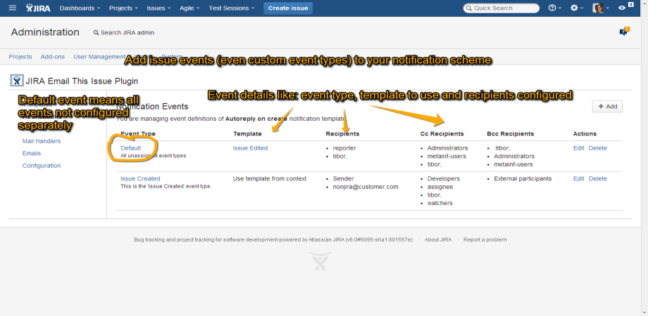
Task: Delete the Default event row
Action: tap(597, 148)
